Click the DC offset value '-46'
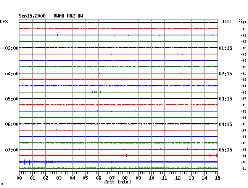The width and height of the screenshot is (248, 188). 243,67
